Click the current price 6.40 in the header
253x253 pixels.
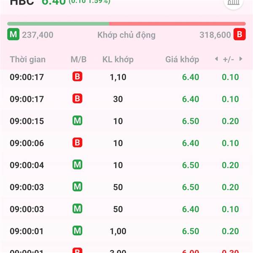54,2
